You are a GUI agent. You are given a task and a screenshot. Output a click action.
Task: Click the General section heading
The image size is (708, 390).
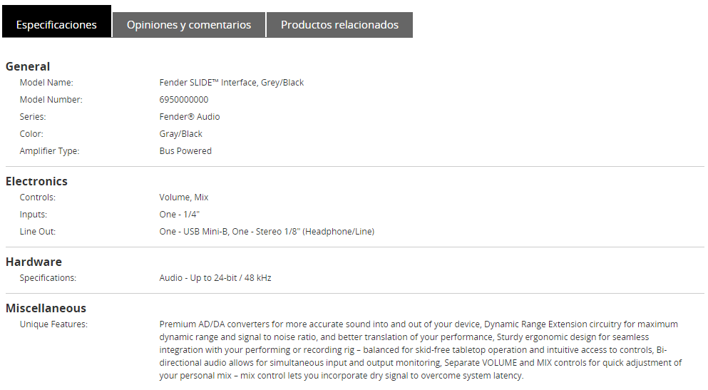pos(28,66)
